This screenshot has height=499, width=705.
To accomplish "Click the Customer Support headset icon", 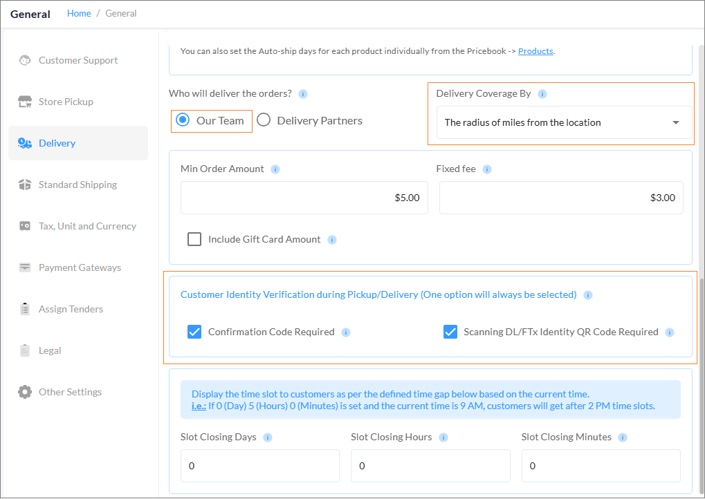I will point(25,60).
